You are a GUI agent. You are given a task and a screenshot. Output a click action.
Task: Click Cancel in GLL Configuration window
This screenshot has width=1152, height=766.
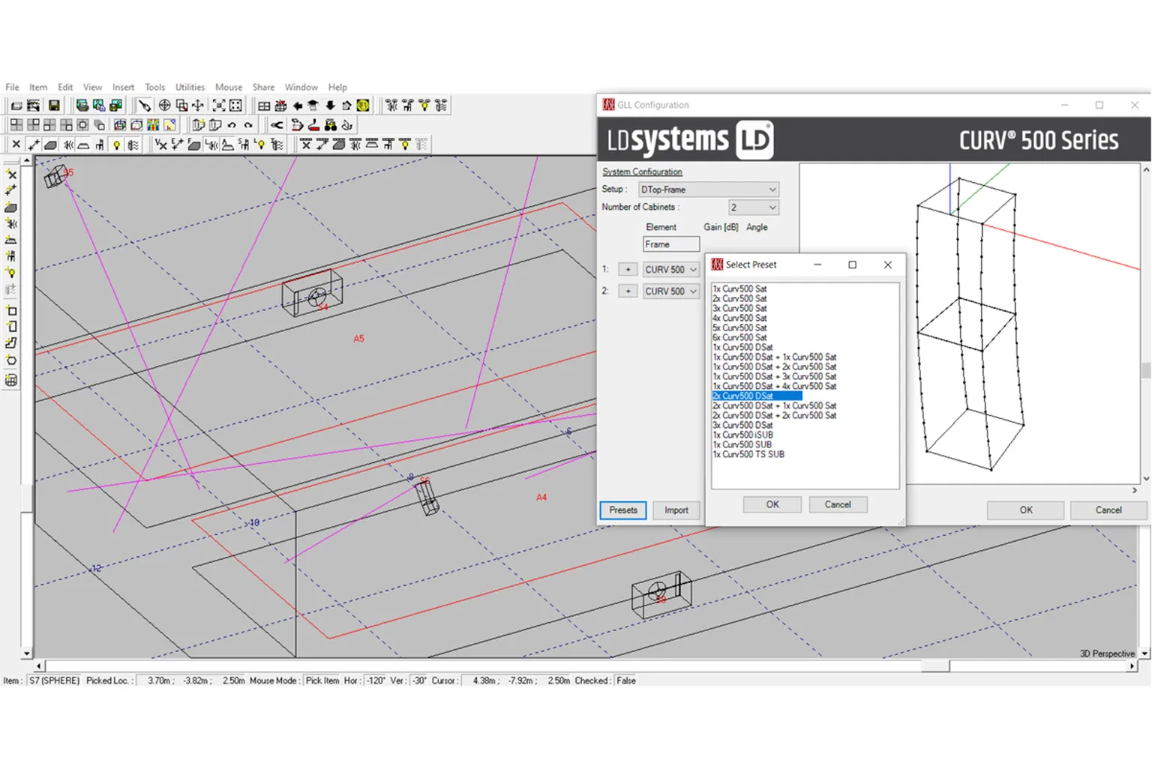point(1108,510)
